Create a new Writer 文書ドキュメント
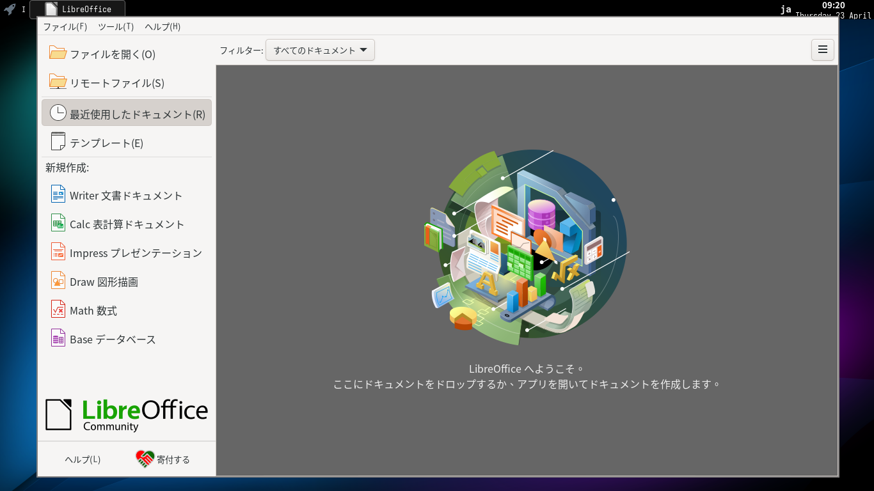The width and height of the screenshot is (874, 491). pos(127,196)
